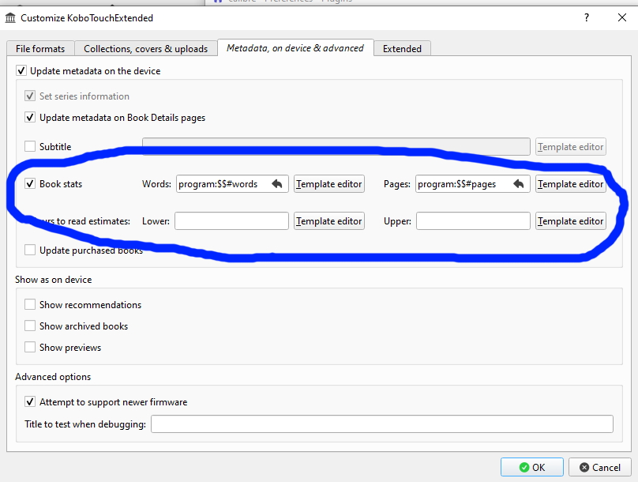Click the 'Lower:' label
Image resolution: width=638 pixels, height=482 pixels.
click(x=156, y=221)
